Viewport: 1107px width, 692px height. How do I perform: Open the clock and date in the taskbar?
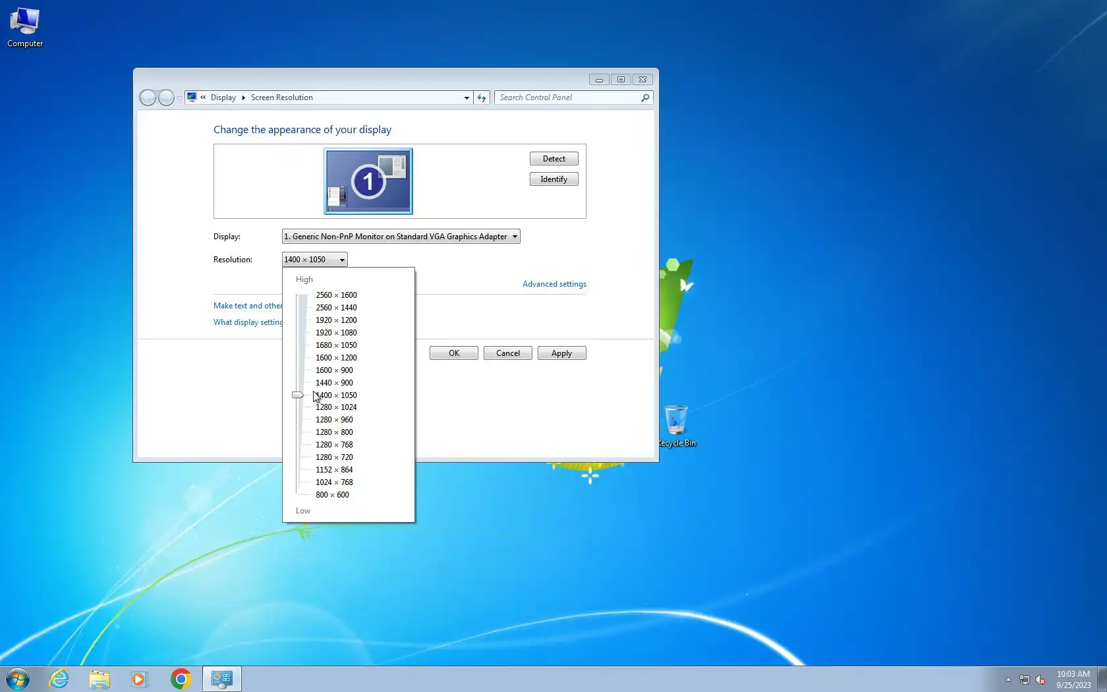1073,679
